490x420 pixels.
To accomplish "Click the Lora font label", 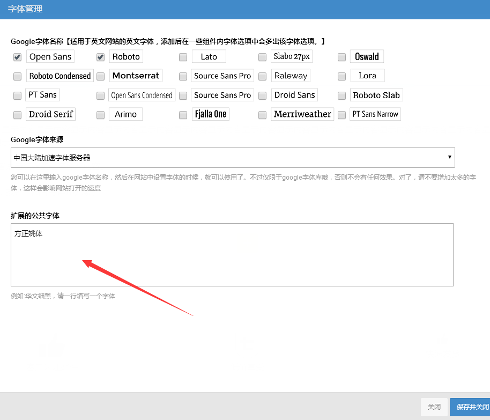I will click(368, 76).
